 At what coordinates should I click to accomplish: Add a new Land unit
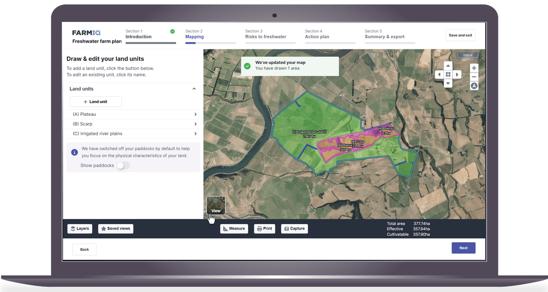tap(95, 101)
